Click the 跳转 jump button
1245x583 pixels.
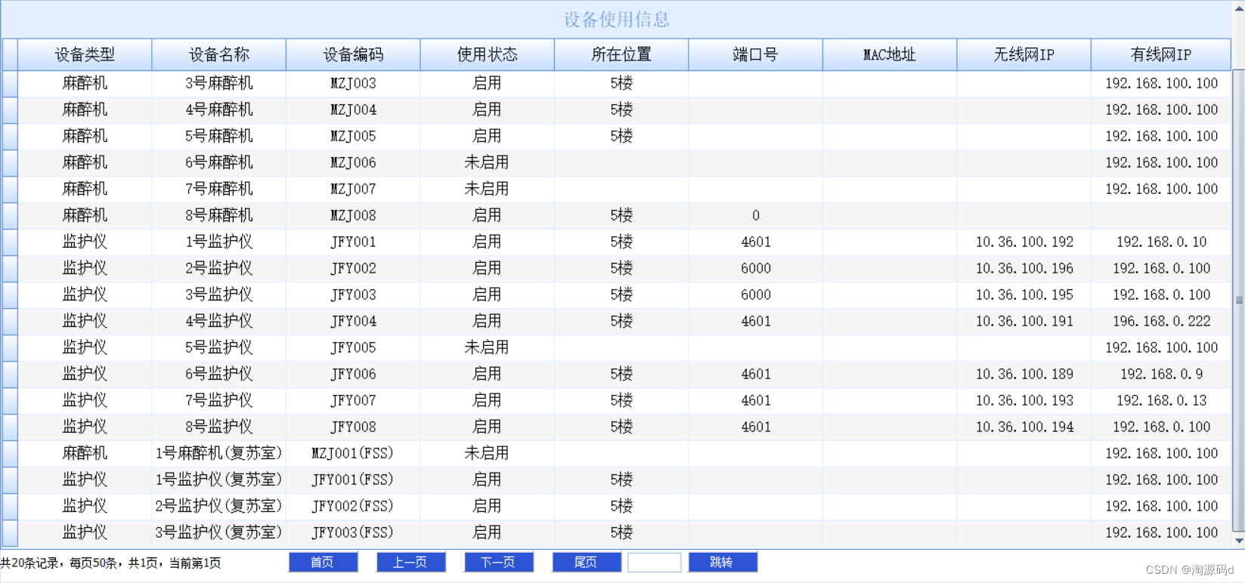[x=723, y=563]
